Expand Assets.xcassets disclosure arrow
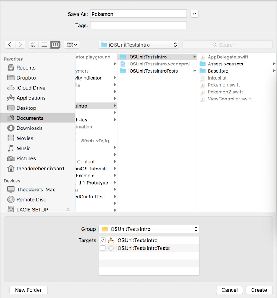277x298 pixels. coord(274,64)
